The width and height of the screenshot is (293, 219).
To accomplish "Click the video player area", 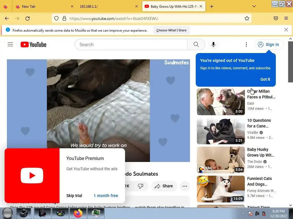I will click(x=98, y=110).
